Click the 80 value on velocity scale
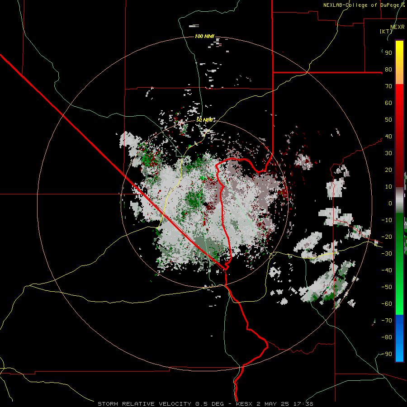Image resolution: width=407 pixels, height=407 pixels. click(388, 70)
